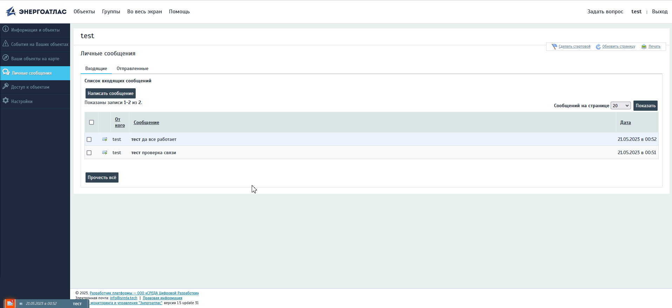Click the info icon for Информация и объекты

click(x=6, y=29)
